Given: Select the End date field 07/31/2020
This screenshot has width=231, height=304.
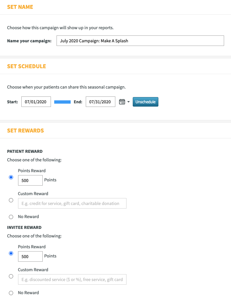Looking at the screenshot, I should pyautogui.click(x=101, y=102).
